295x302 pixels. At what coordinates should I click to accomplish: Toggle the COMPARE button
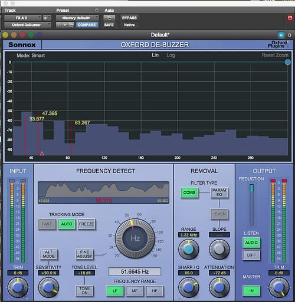click(x=87, y=25)
